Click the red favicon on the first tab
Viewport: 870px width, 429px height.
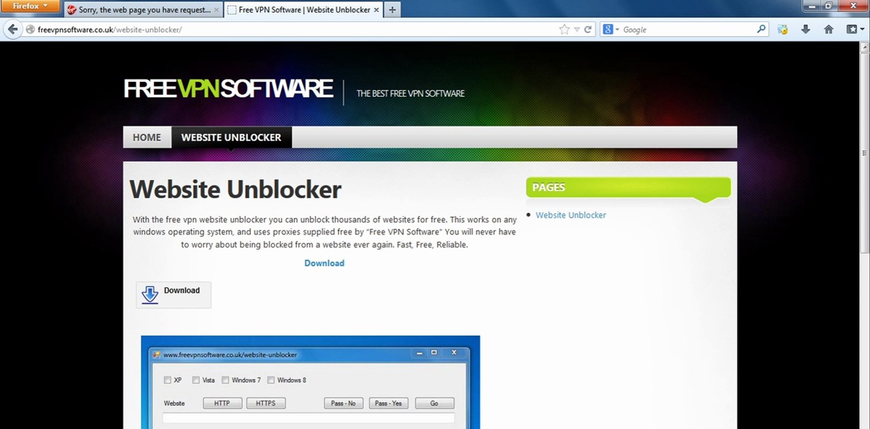click(x=72, y=10)
